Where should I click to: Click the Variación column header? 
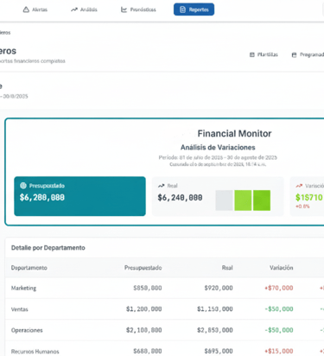click(x=282, y=268)
